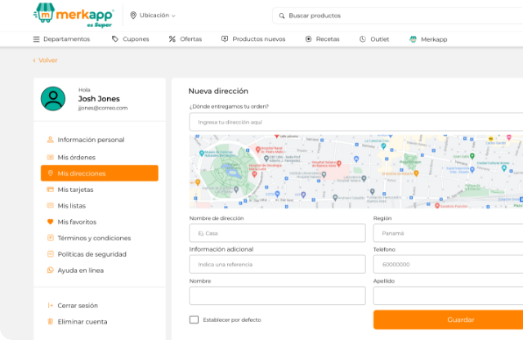Click the Términos y condiciones icon
The image size is (523, 340).
(x=51, y=238)
